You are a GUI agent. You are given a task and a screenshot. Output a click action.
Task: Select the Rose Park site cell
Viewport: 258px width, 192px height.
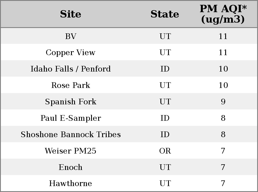71,85
